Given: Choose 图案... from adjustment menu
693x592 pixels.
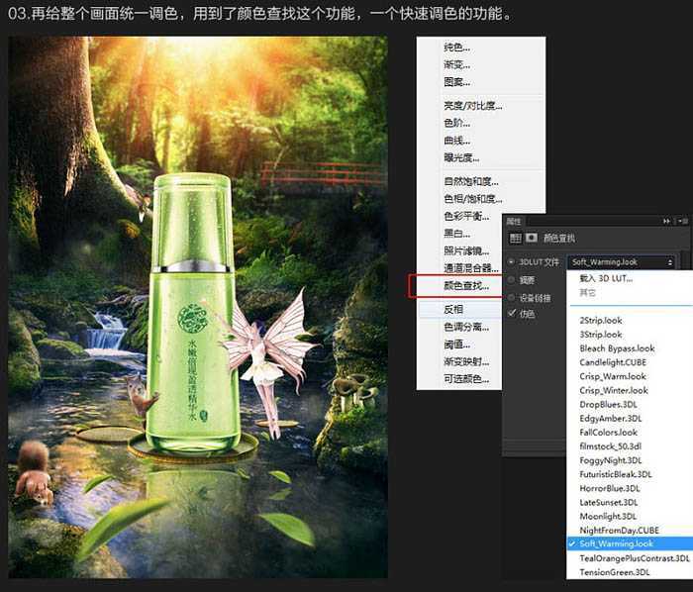Looking at the screenshot, I should click(457, 82).
